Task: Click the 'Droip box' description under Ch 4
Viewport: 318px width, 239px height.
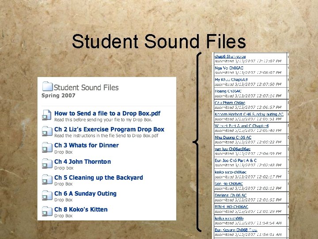Action: point(64,168)
